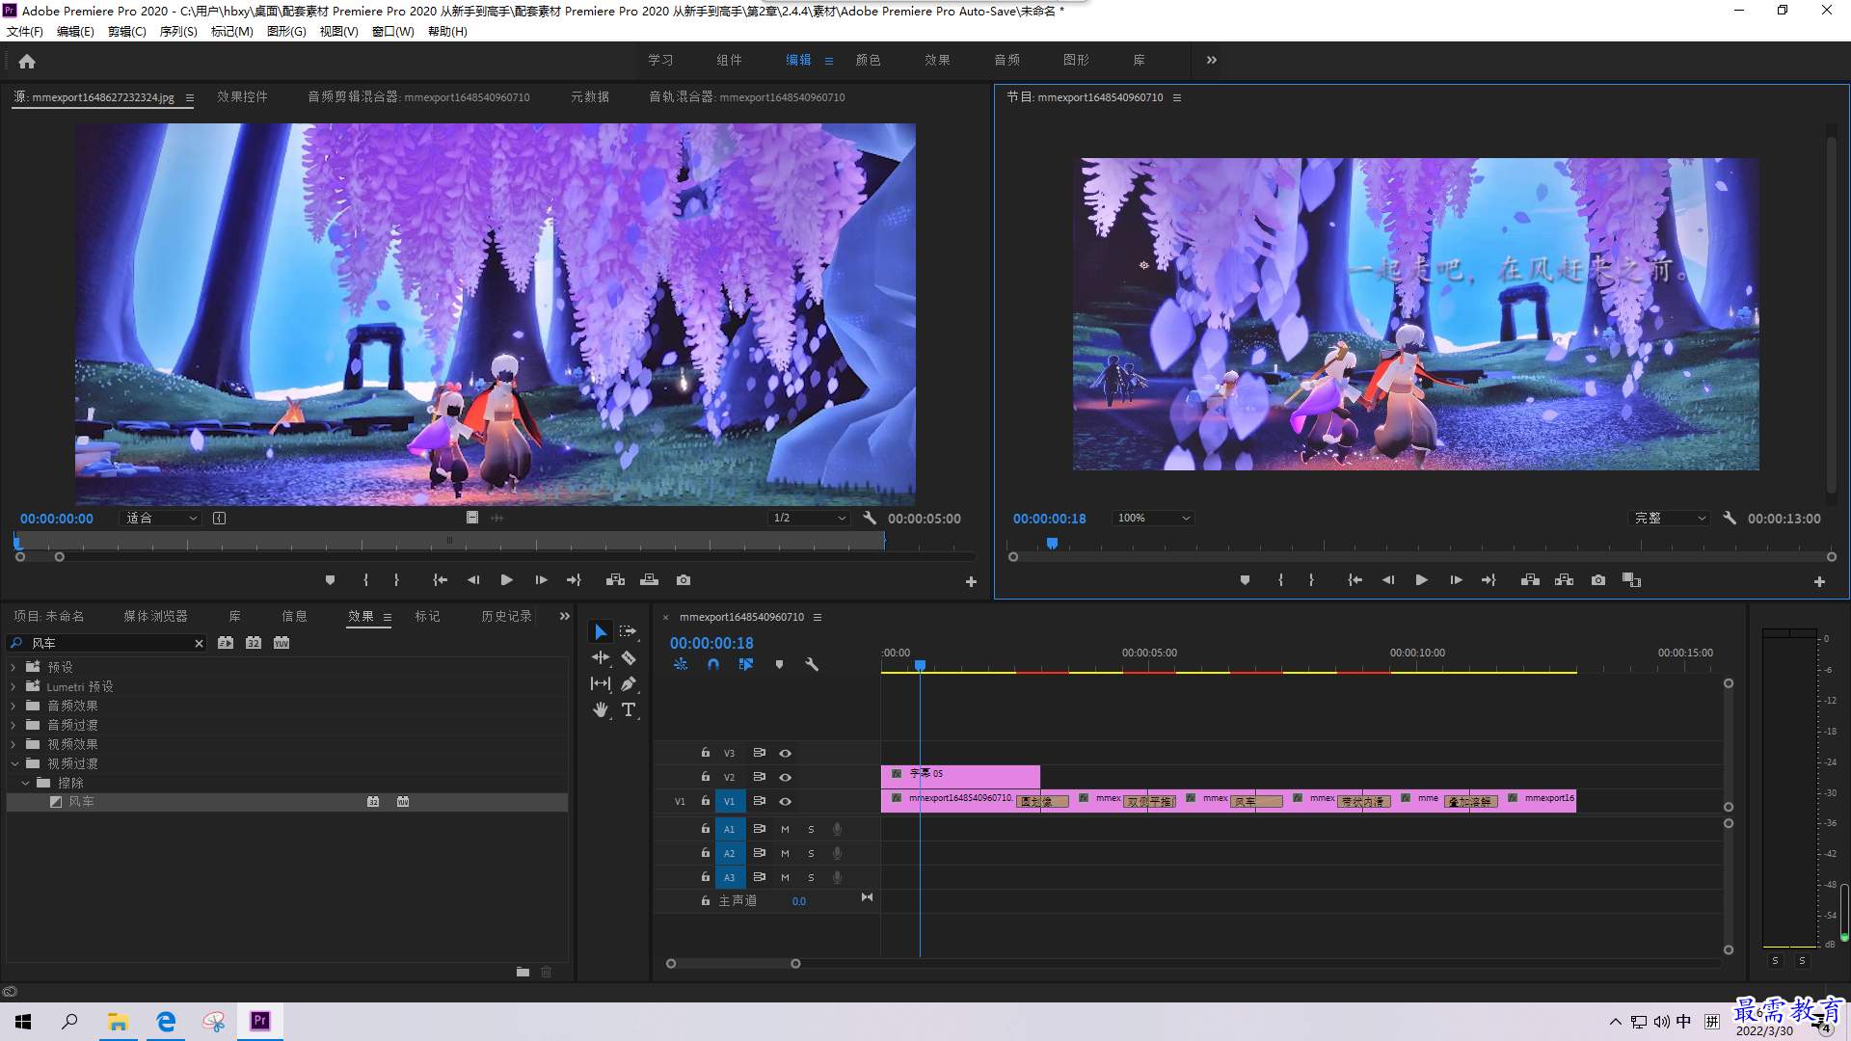
Task: Play the Source monitor clip
Action: [506, 580]
